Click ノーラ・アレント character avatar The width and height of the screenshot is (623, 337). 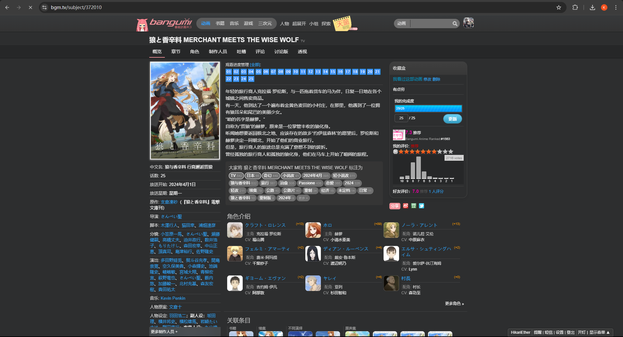(391, 230)
